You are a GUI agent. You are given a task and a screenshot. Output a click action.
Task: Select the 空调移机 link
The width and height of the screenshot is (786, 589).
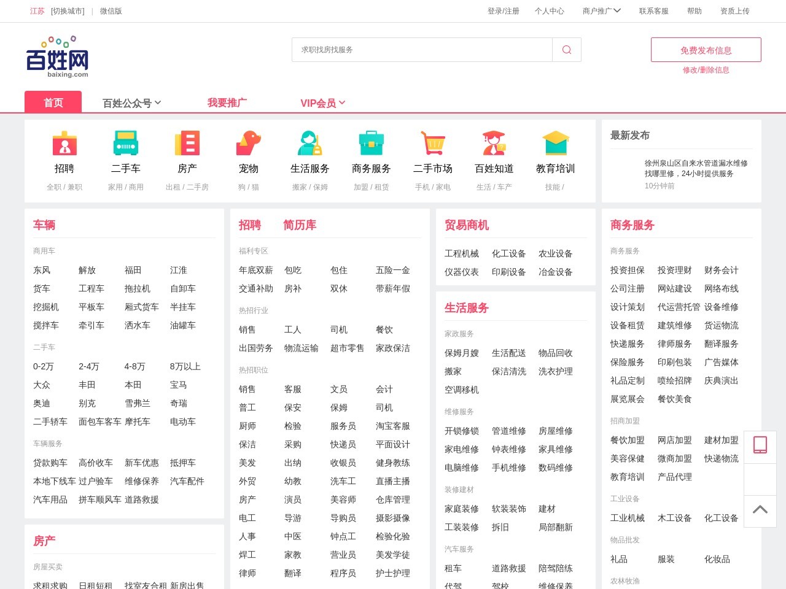coord(462,390)
